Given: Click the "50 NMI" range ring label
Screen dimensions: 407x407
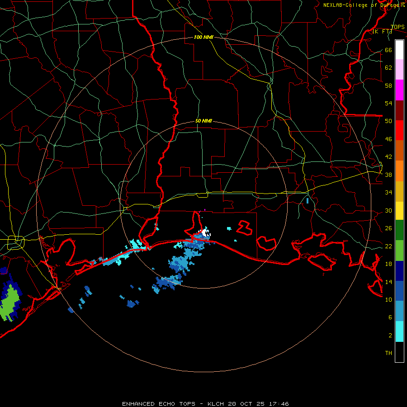Looking at the screenshot, I should tap(203, 121).
